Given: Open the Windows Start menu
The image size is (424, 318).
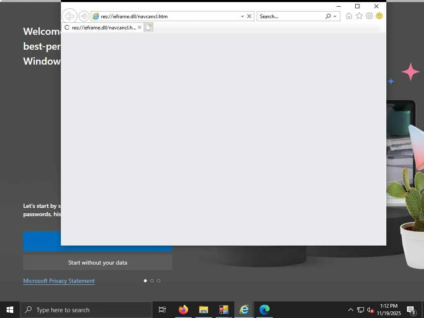Looking at the screenshot, I should (10, 310).
